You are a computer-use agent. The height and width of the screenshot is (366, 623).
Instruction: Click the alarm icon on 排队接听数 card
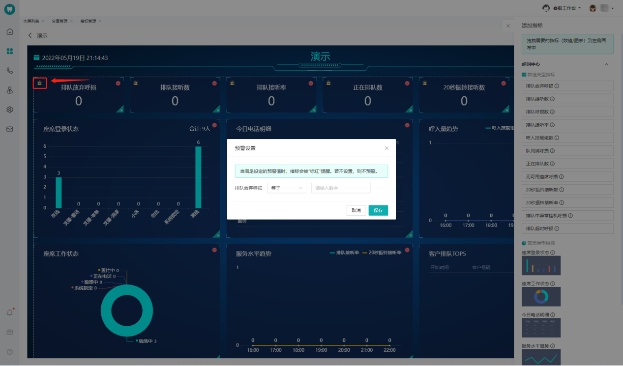point(136,83)
